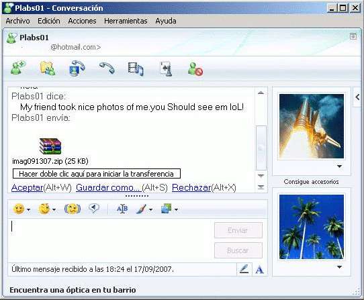
Task: Toggle handwriting mode with the pen icon
Action: click(244, 269)
